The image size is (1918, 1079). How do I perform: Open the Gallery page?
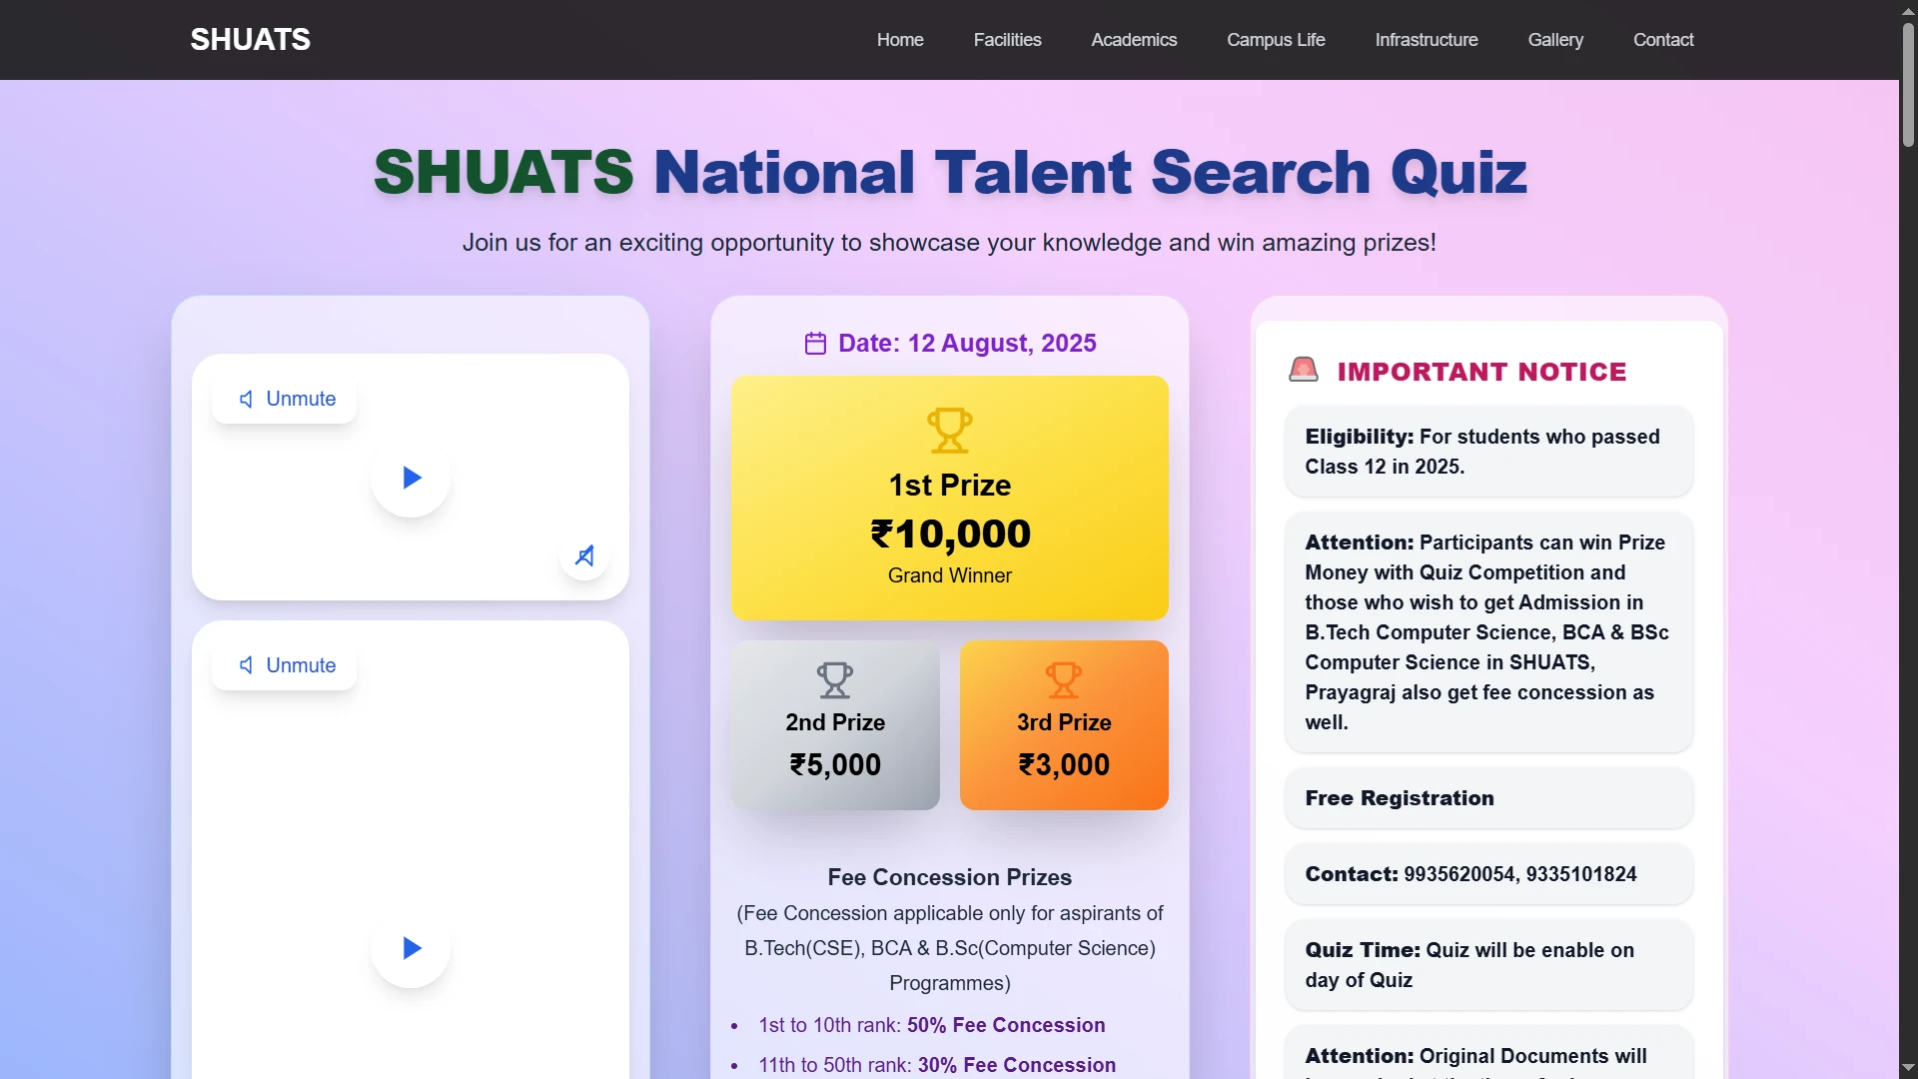point(1555,40)
